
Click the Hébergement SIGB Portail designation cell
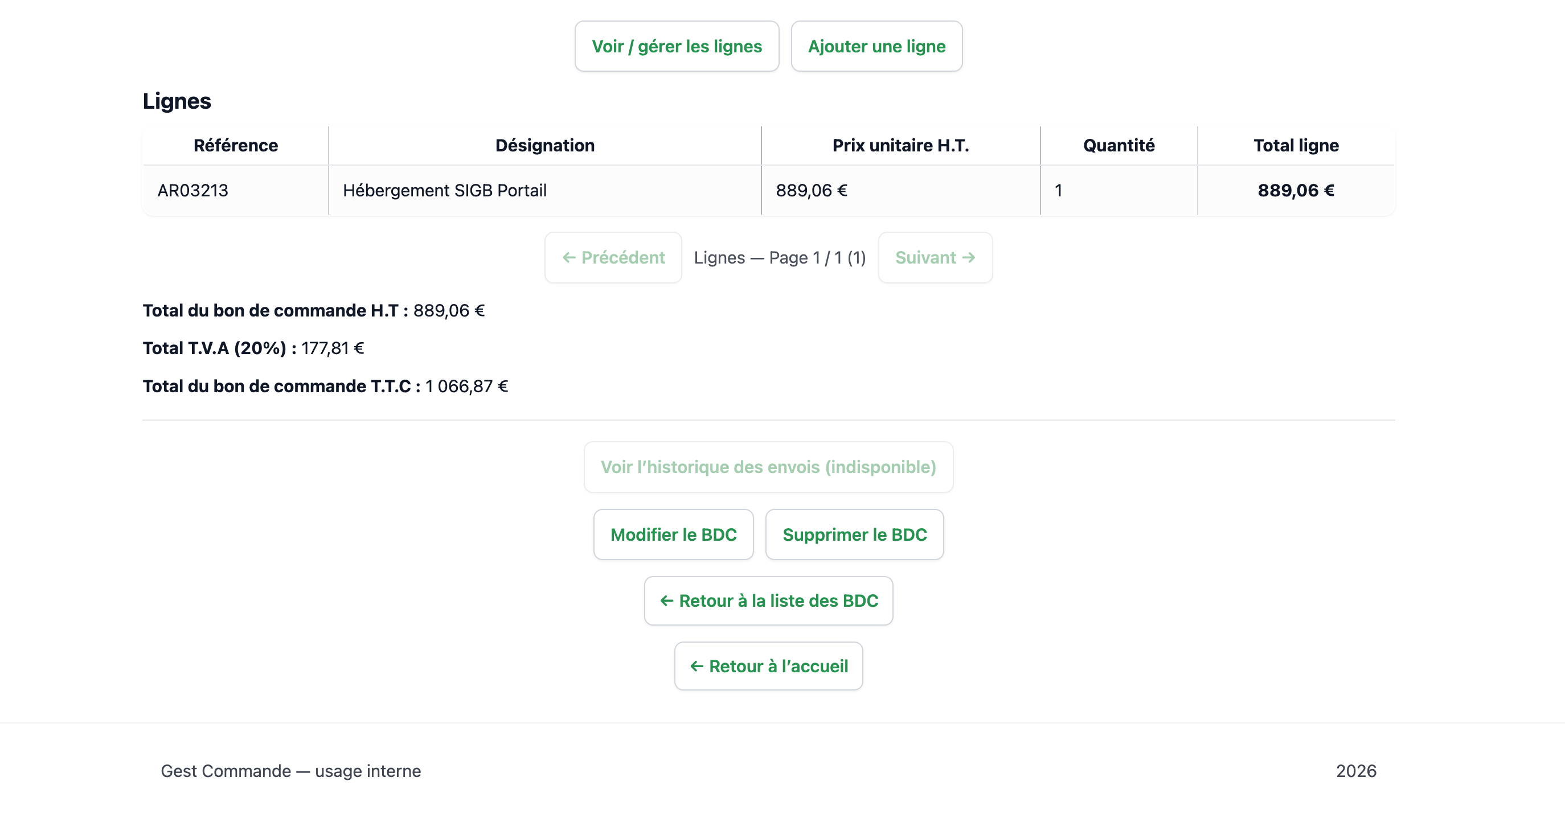pyautogui.click(x=445, y=190)
